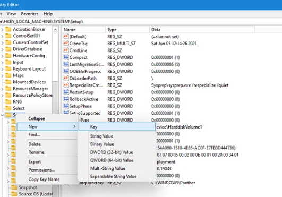
Task: Click the registry path address bar
Action: (x=141, y=22)
